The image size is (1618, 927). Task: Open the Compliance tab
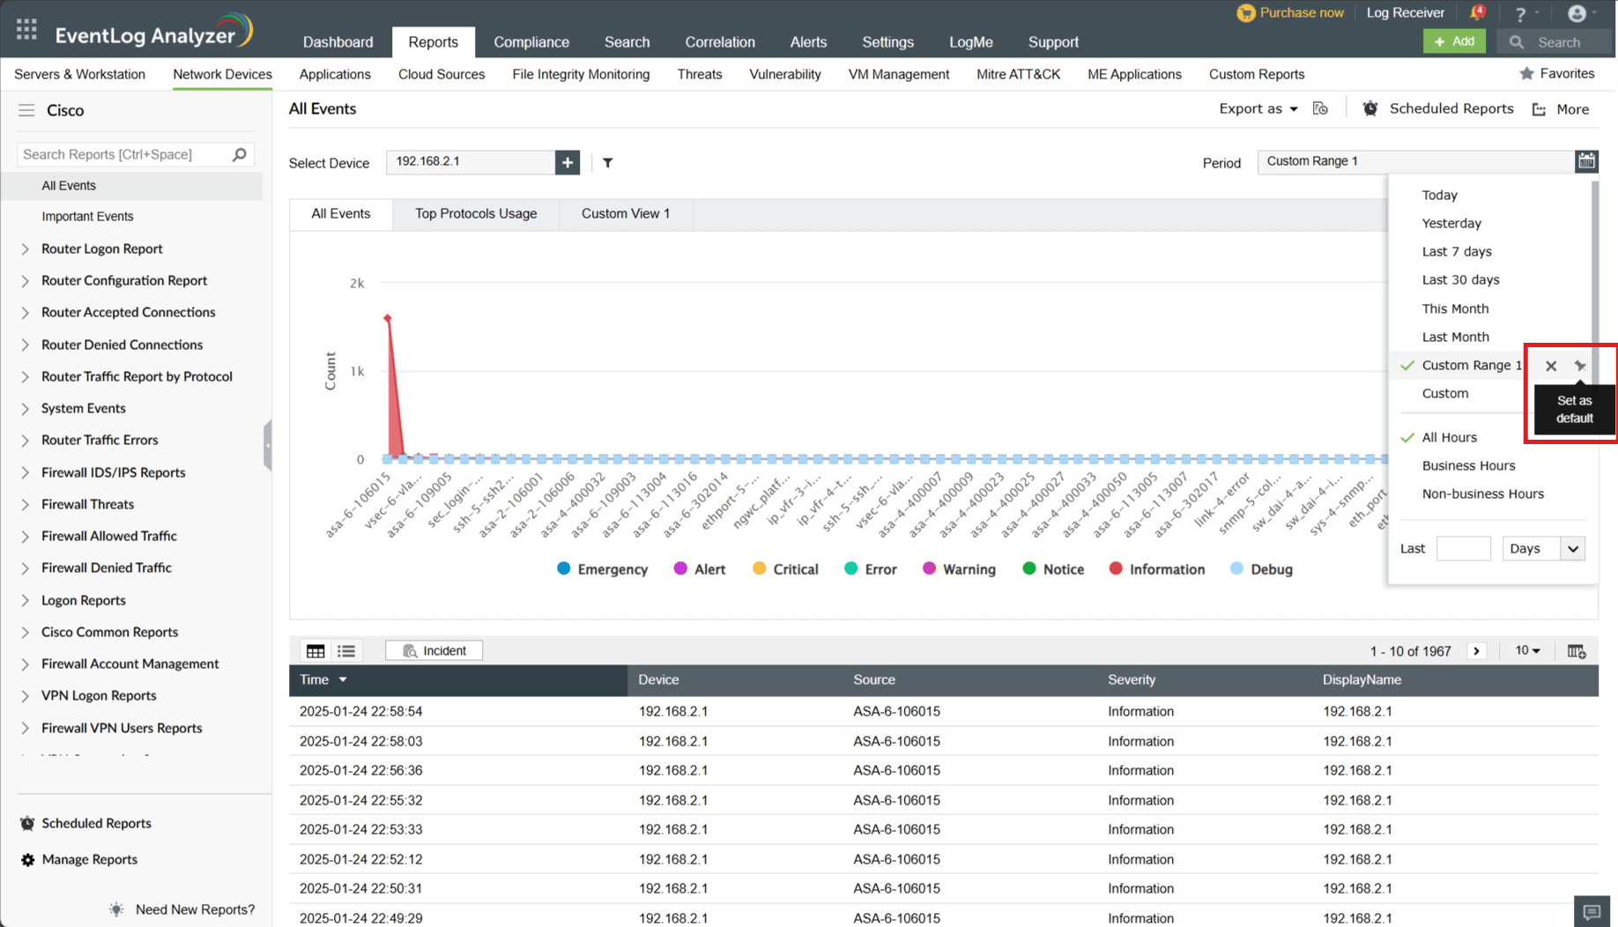(531, 42)
